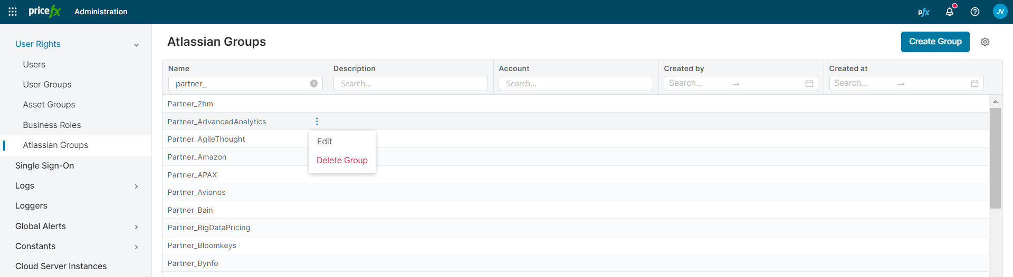Screen dimensions: 1013x277
Task: Click the Created at column header
Action: [848, 68]
